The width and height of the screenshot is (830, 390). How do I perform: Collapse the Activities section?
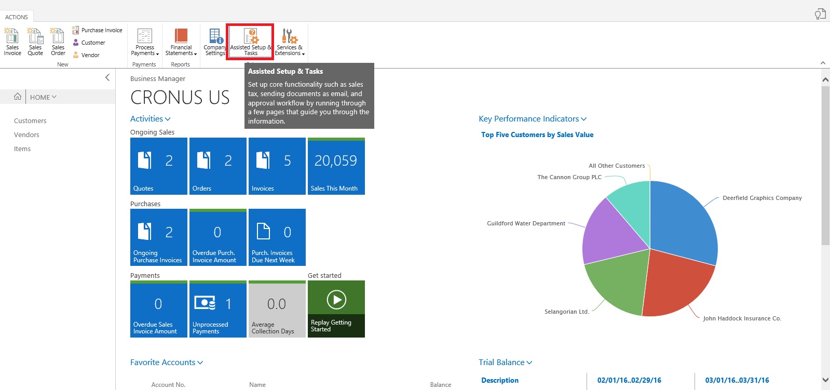[150, 119]
